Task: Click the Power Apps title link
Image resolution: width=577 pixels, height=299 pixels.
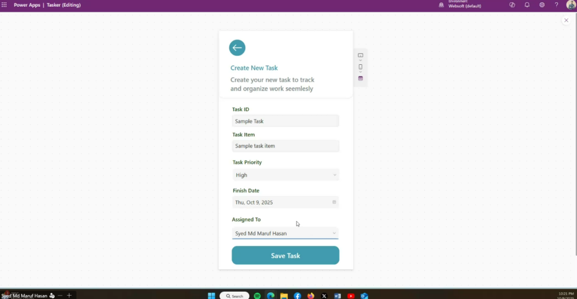Action: click(x=27, y=5)
